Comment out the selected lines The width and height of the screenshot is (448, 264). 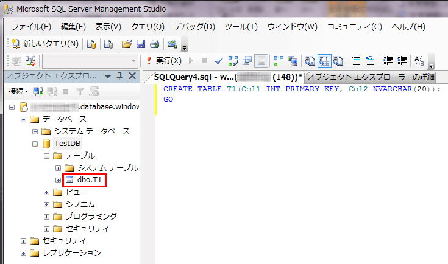356,61
